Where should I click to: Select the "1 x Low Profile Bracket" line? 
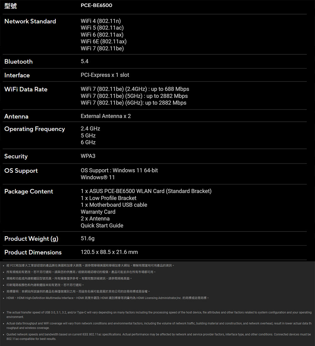109,198
